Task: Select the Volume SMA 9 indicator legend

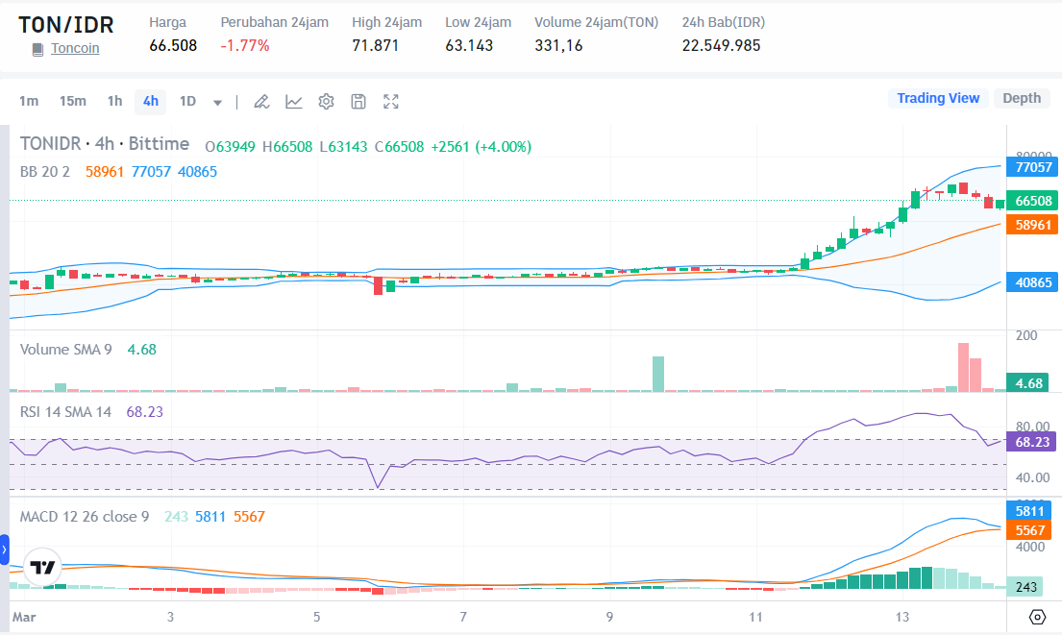Action: pos(65,350)
